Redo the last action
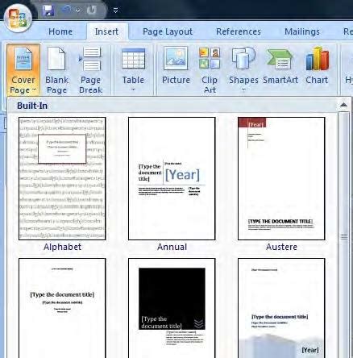 [92, 10]
